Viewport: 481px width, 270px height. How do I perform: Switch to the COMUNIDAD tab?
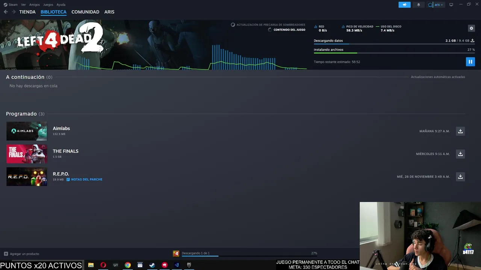pos(85,12)
